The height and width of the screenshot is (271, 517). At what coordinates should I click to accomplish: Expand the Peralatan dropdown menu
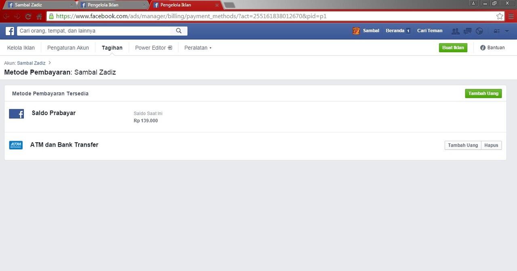pos(198,48)
